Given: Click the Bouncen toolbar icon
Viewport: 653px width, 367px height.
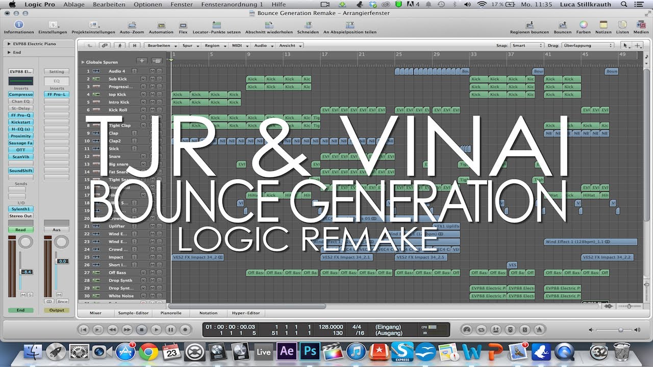Looking at the screenshot, I should [x=563, y=24].
